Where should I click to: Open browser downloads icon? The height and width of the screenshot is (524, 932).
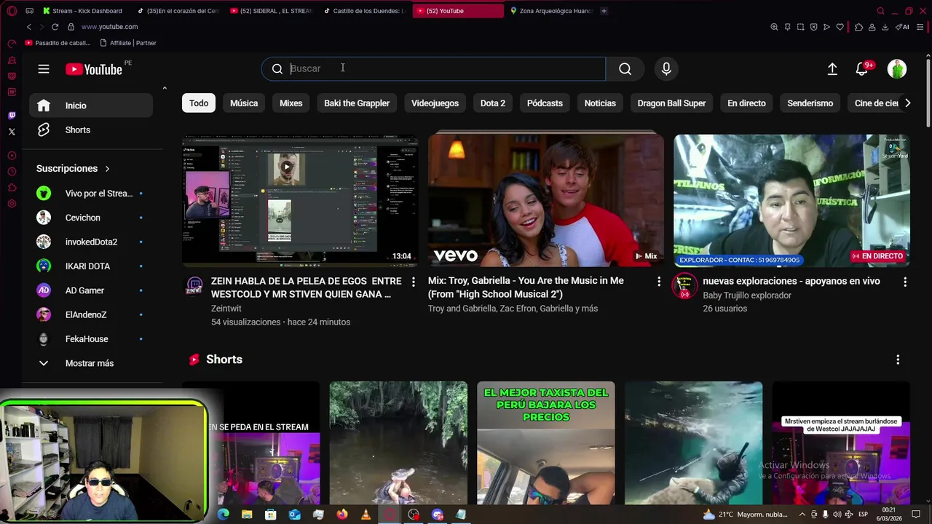tap(885, 27)
